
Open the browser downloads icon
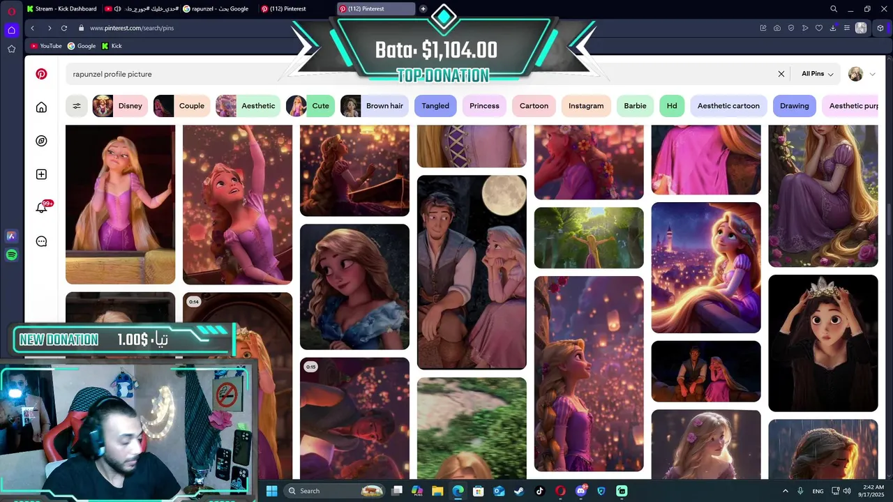pyautogui.click(x=833, y=28)
